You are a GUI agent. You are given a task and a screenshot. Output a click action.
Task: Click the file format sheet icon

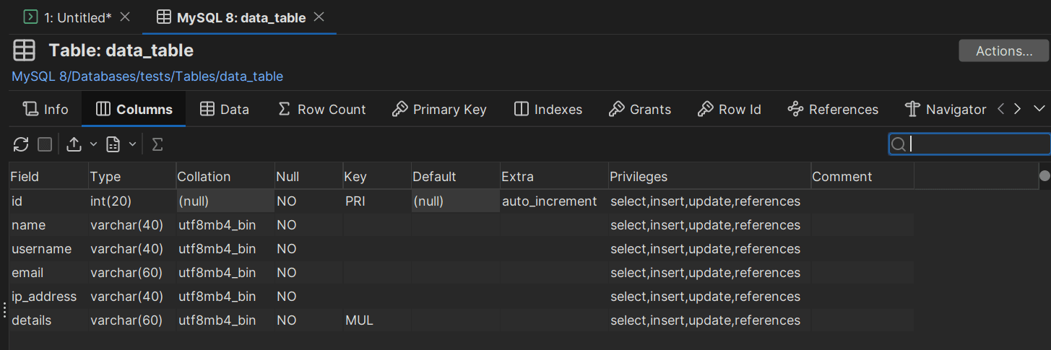(113, 144)
